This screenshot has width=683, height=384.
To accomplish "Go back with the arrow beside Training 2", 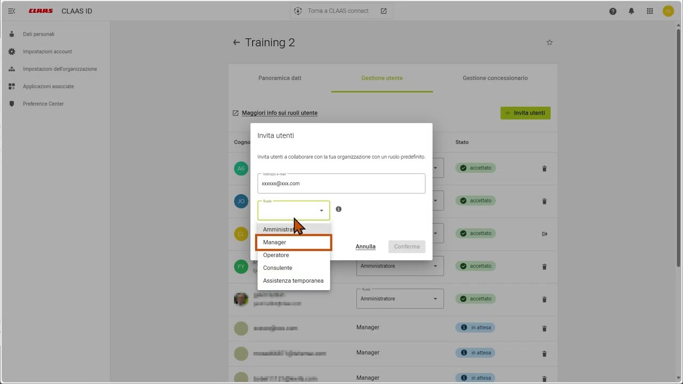I will (236, 43).
